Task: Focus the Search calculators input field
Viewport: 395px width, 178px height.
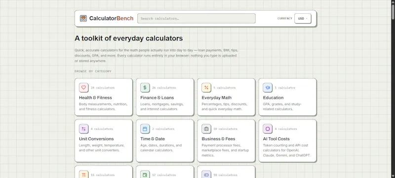Action: coord(196,19)
